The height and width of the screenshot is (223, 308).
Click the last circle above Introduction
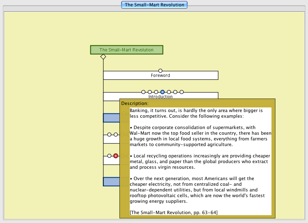click(x=181, y=92)
